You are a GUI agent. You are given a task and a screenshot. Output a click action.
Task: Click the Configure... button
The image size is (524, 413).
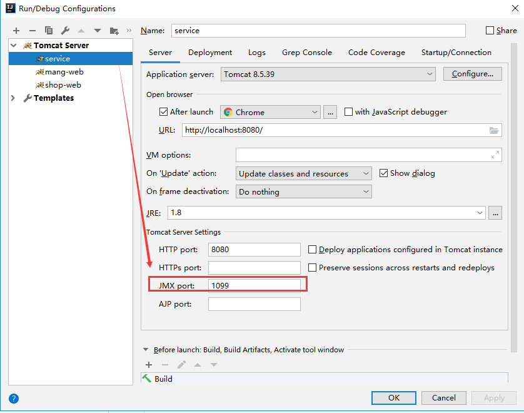click(473, 74)
